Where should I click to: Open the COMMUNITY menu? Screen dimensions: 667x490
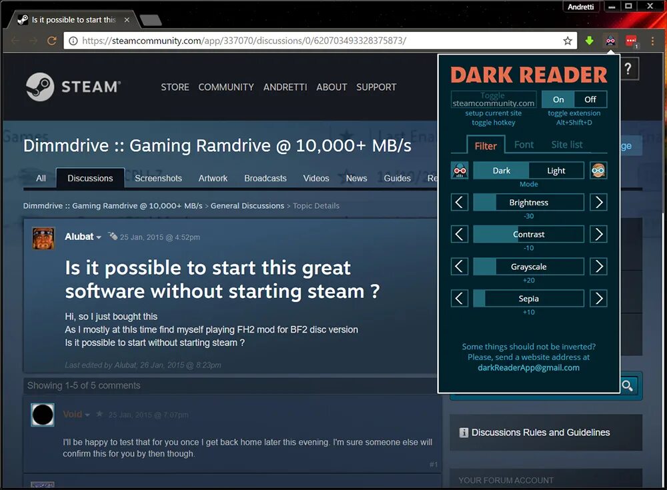(x=226, y=87)
